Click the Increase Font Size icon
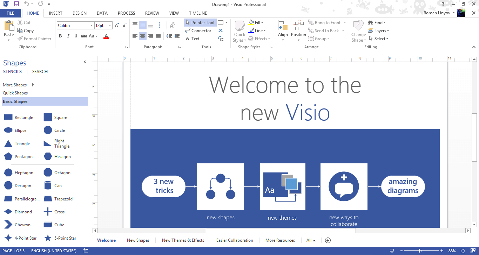 117,26
